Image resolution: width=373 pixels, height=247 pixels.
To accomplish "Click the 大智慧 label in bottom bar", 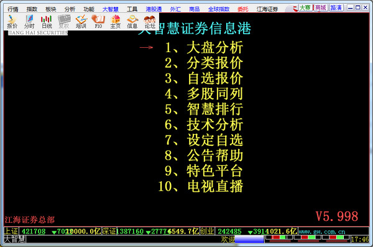I will (15, 239).
